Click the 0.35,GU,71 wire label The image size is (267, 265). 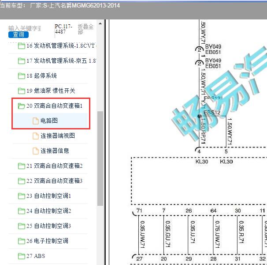[x=168, y=234]
